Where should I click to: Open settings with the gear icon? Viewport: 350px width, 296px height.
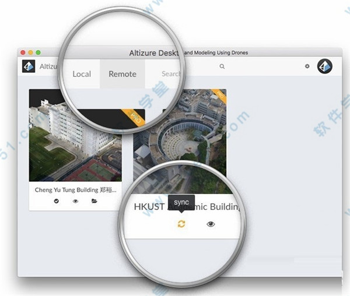[307, 66]
